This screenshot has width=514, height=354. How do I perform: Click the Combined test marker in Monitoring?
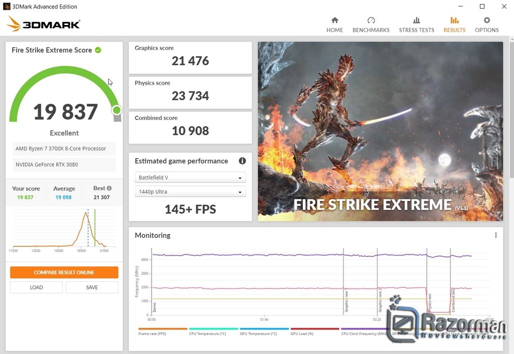450,281
